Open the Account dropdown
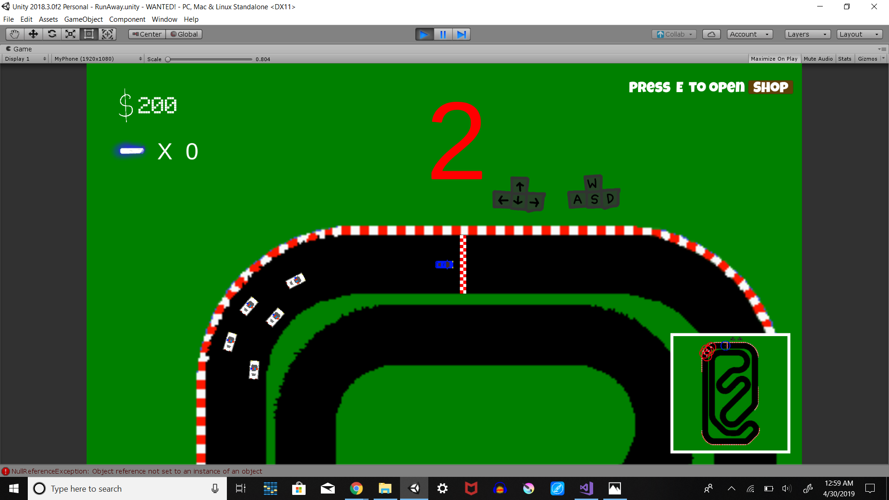Viewport: 889px width, 500px height. point(750,34)
